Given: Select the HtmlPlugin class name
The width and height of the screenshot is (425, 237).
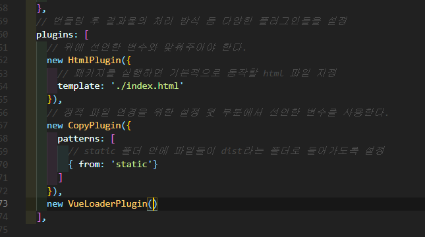Looking at the screenshot, I should [94, 60].
